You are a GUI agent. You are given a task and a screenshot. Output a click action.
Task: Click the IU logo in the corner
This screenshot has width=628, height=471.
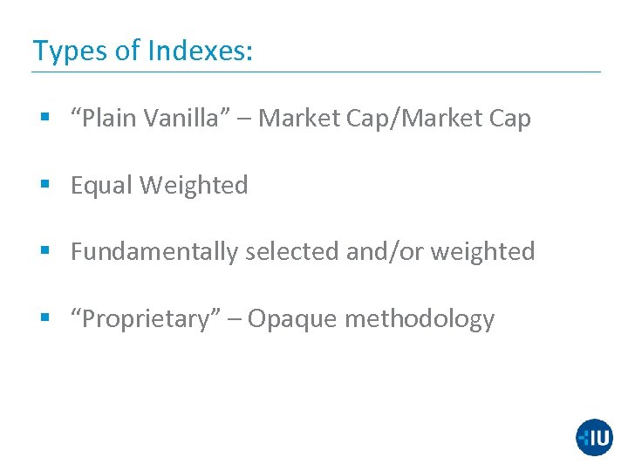594,438
